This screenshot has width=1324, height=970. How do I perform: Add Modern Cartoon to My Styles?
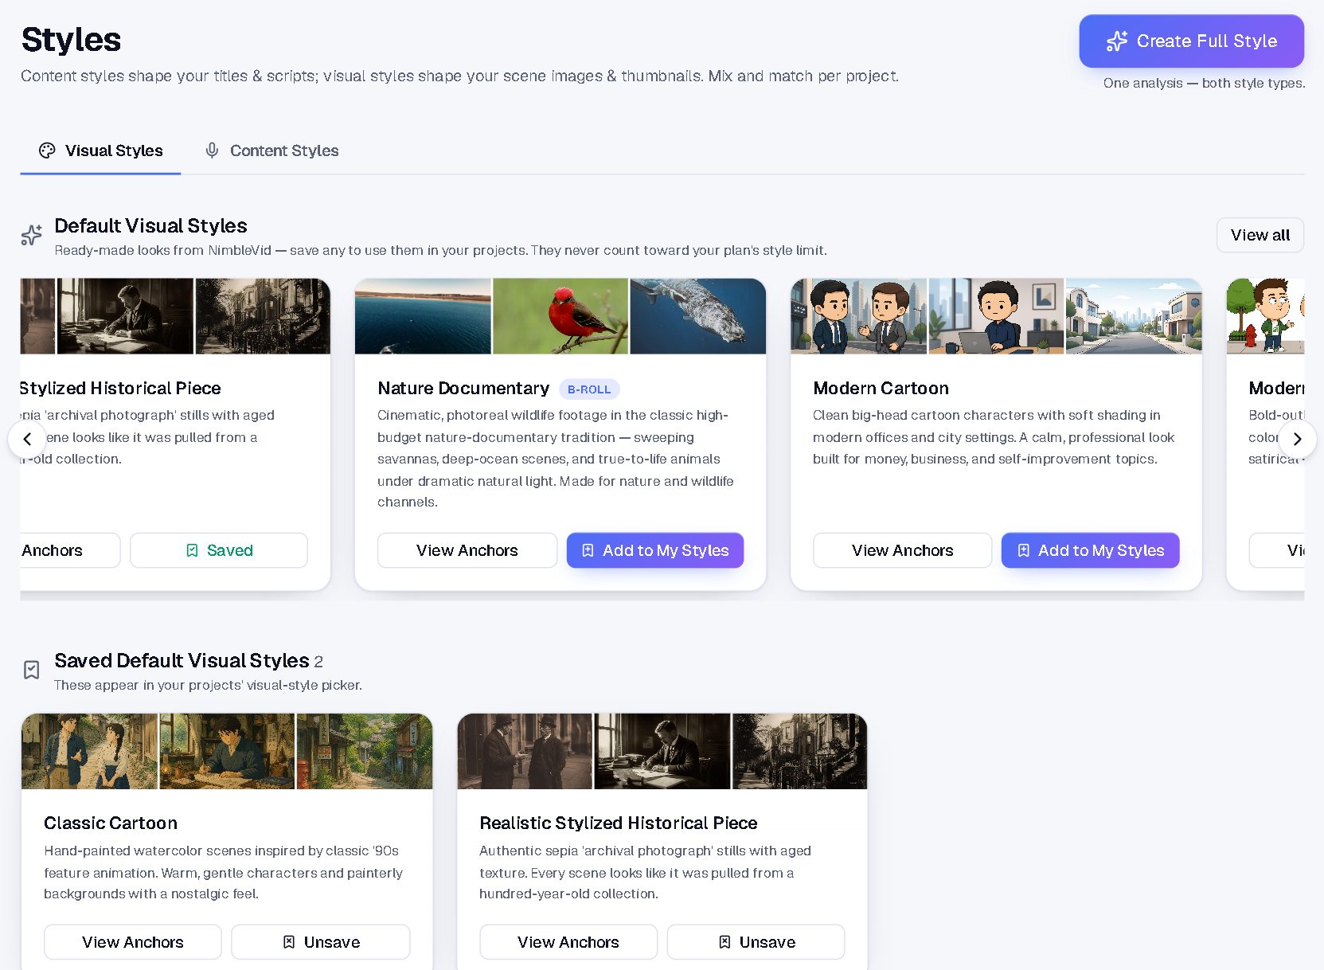1090,550
